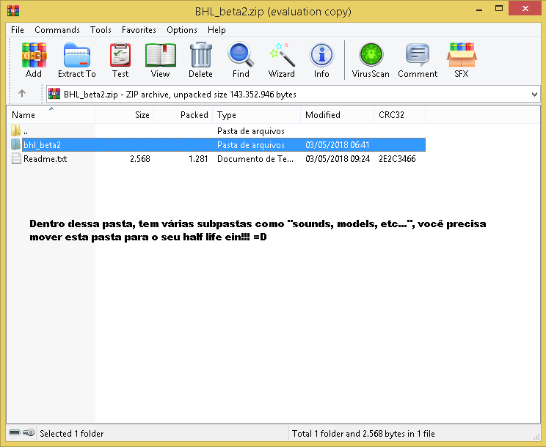
Task: Click WinRAR icon in the title bar
Action: click(13, 11)
